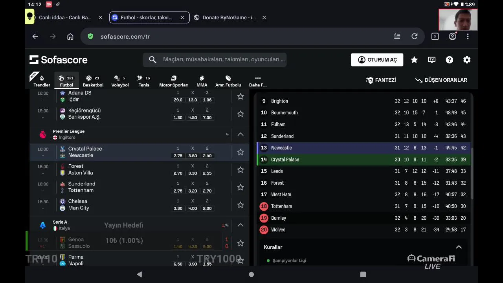Open the FANTEZİ link
Viewport: 503px width, 283px height.
click(x=381, y=80)
